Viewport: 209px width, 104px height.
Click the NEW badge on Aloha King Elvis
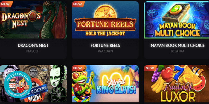tap(78, 68)
